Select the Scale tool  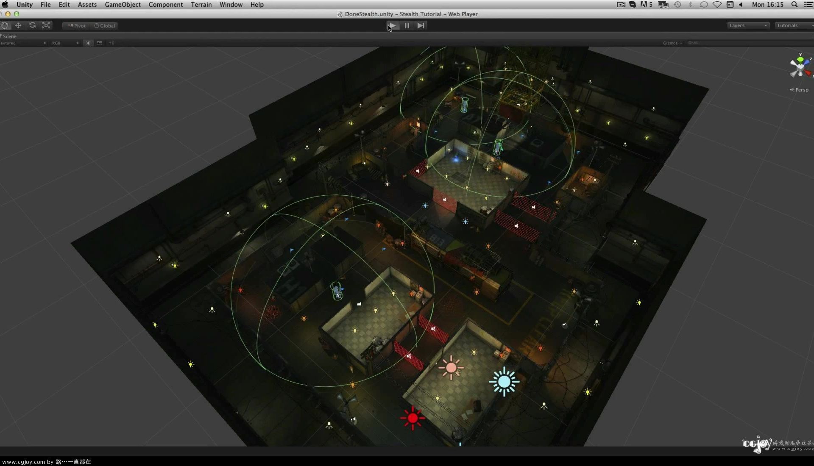pyautogui.click(x=46, y=25)
